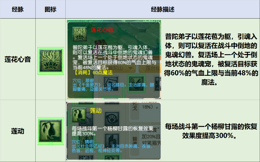
Task: Click the 穴位：膝眼 acupoint line
Action: (84, 81)
